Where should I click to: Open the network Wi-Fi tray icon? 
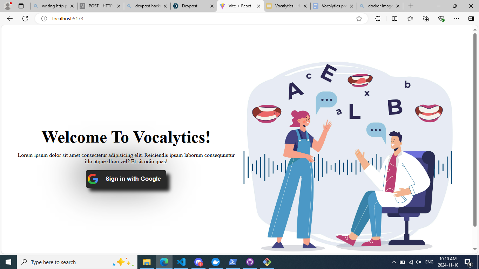411,262
